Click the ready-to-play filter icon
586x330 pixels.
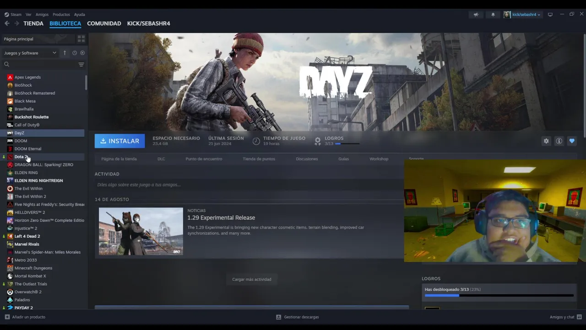coord(82,53)
